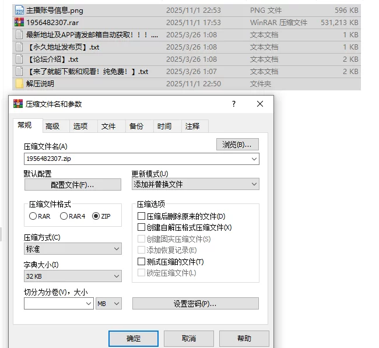The image size is (379, 348).
Task: Open the 压缩方式 dropdown showing 标准
Action: pos(73,249)
